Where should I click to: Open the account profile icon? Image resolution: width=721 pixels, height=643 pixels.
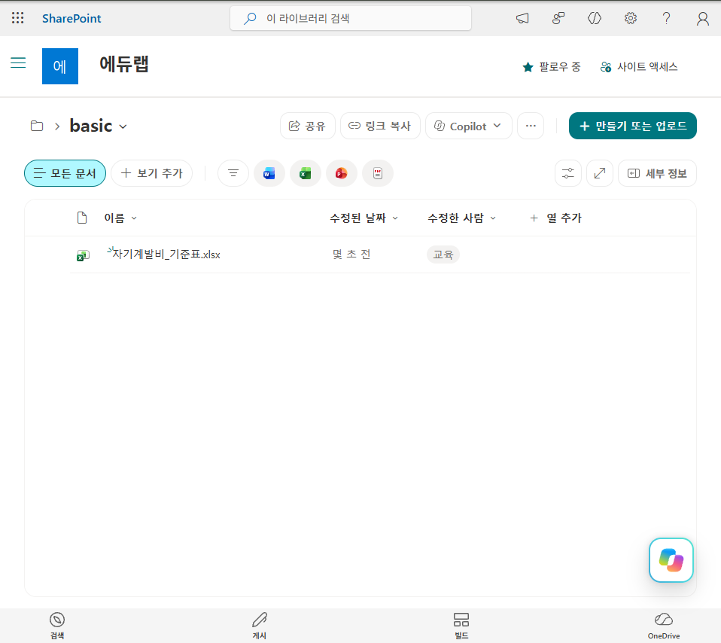tap(703, 18)
